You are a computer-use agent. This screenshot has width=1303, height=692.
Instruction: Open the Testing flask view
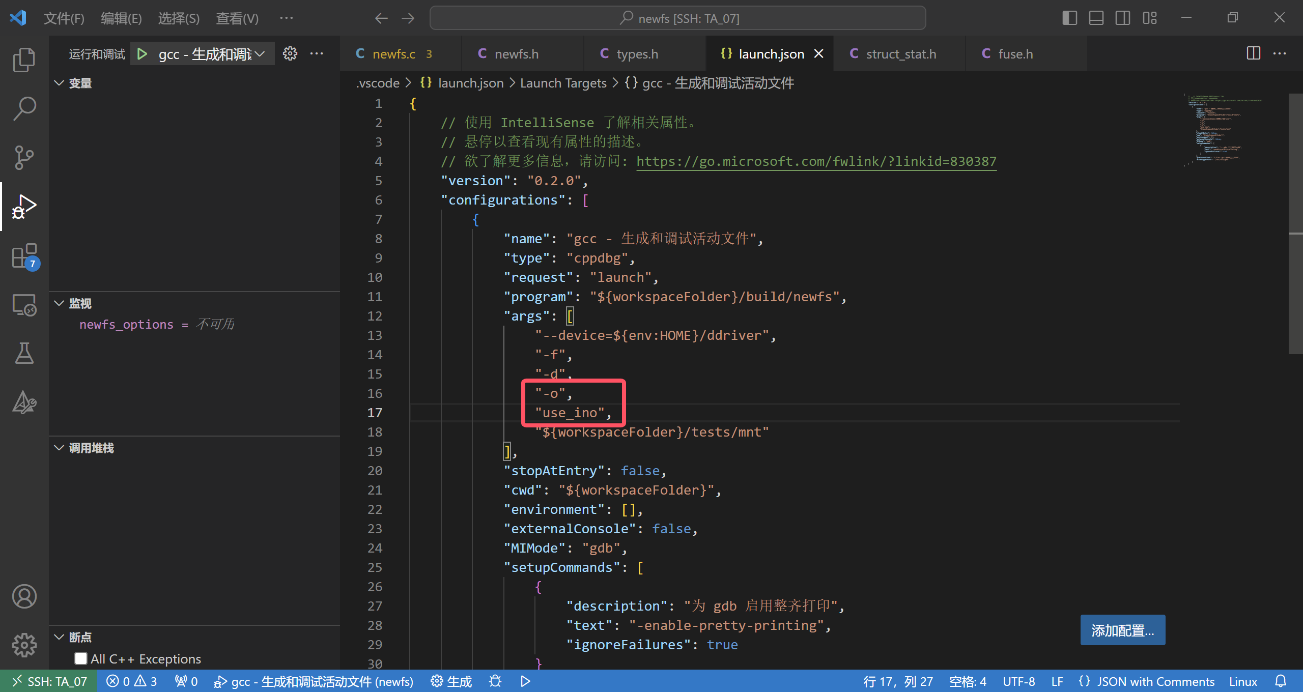[24, 353]
